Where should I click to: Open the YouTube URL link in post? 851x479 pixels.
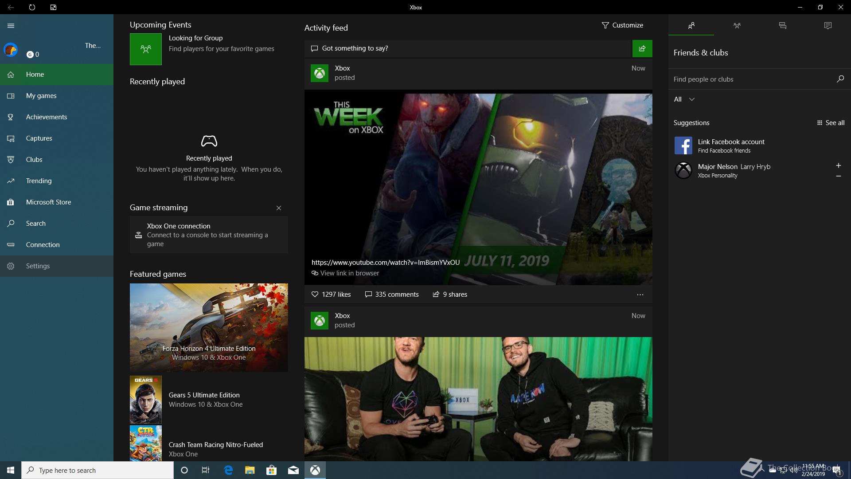coord(386,263)
